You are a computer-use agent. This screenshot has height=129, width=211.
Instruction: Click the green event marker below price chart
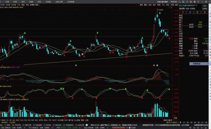pos(157,65)
